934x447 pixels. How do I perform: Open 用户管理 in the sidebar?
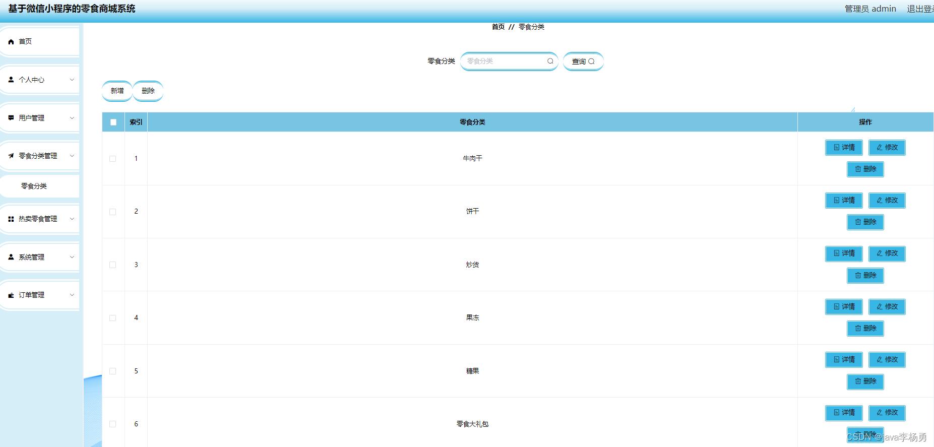[40, 118]
